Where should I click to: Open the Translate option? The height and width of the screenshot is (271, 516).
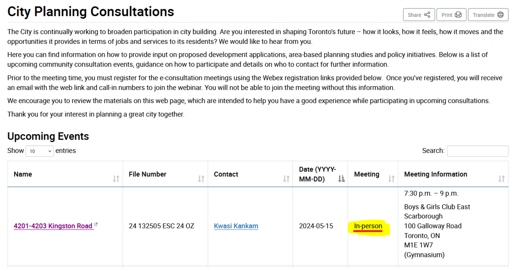[x=488, y=15]
